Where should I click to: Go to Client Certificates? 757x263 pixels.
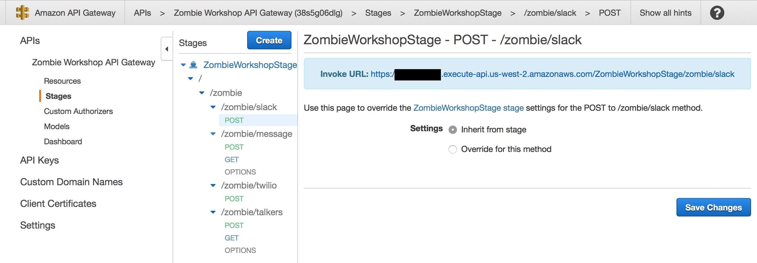(x=58, y=204)
